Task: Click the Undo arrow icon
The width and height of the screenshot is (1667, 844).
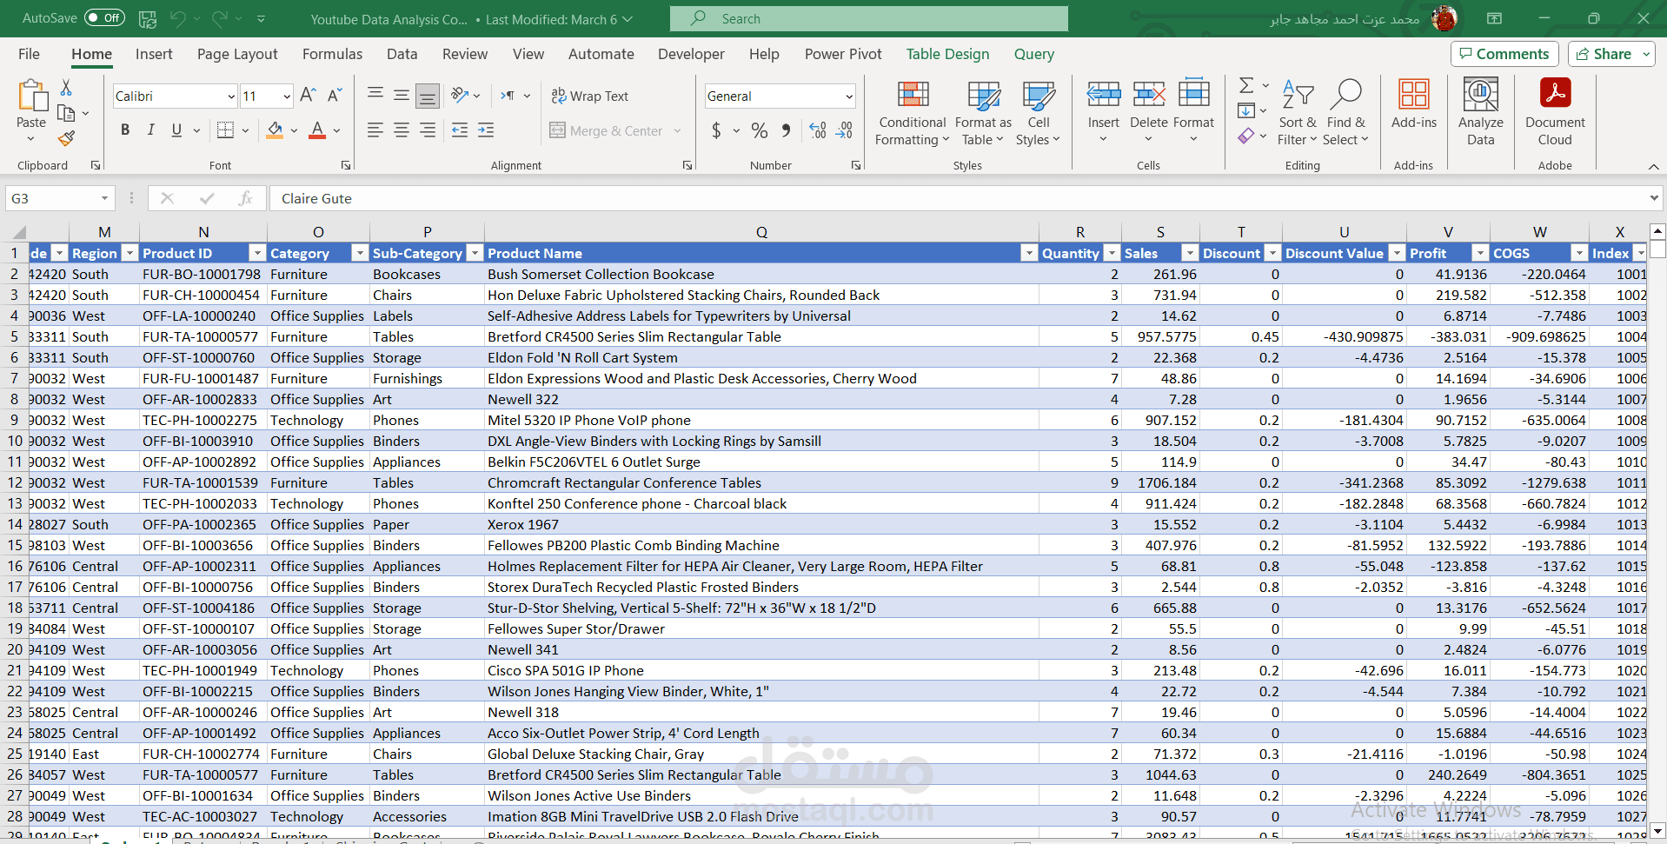Action: (x=178, y=18)
